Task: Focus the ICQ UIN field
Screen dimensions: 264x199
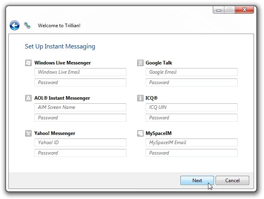Action: 192,107
